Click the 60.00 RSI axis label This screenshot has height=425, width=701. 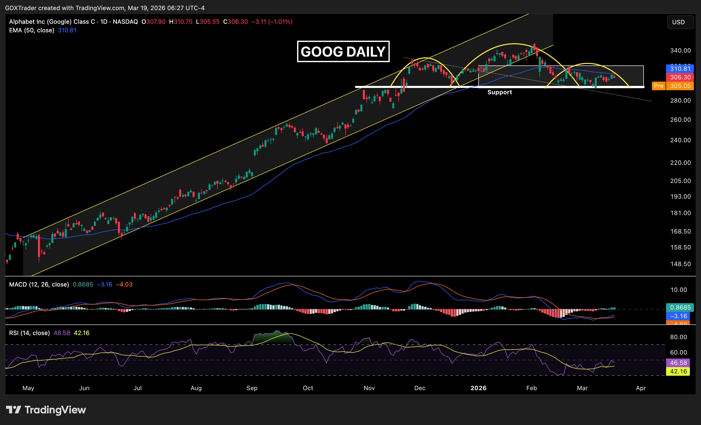[679, 352]
